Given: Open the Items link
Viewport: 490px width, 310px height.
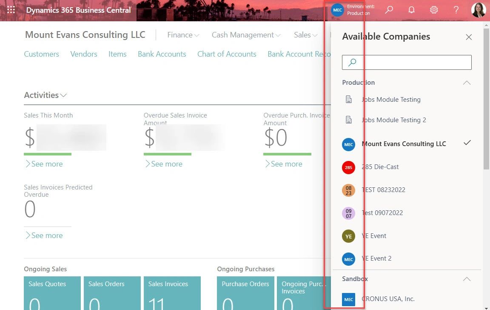Looking at the screenshot, I should 117,54.
